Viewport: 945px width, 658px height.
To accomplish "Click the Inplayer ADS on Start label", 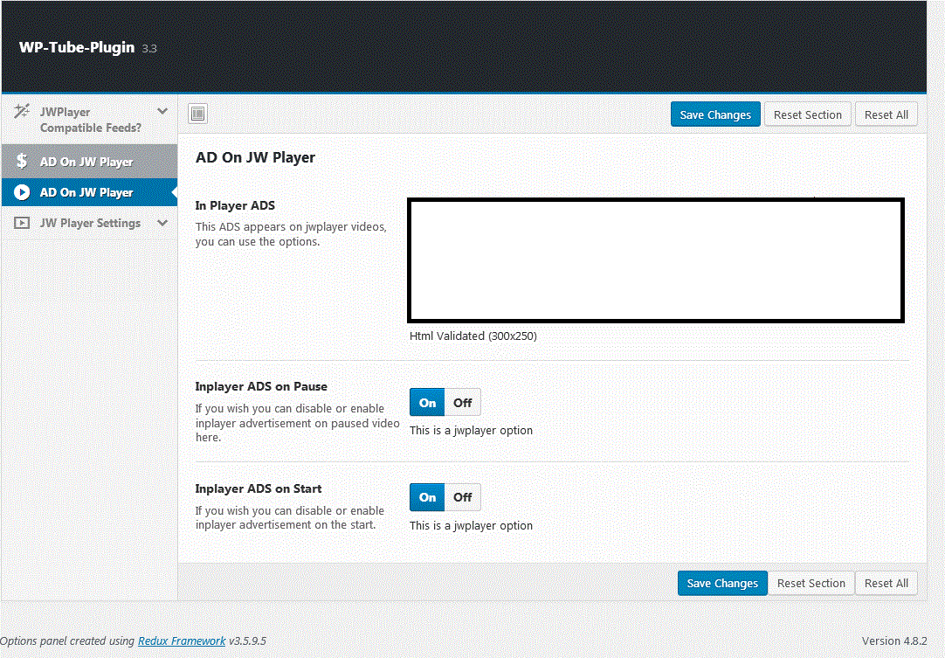I will [x=258, y=488].
